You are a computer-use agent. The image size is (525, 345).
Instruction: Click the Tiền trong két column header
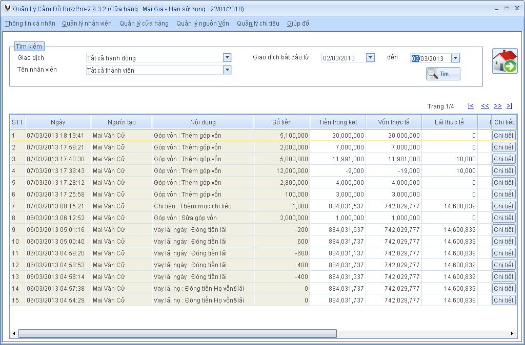tap(338, 122)
